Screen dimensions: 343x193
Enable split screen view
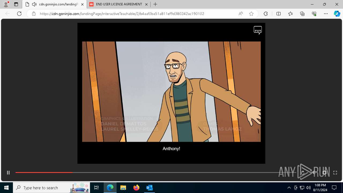pos(278,14)
